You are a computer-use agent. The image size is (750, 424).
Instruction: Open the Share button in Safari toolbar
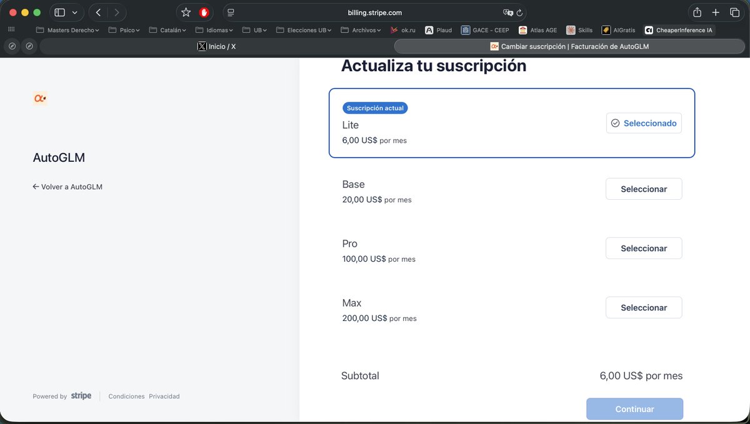point(697,12)
